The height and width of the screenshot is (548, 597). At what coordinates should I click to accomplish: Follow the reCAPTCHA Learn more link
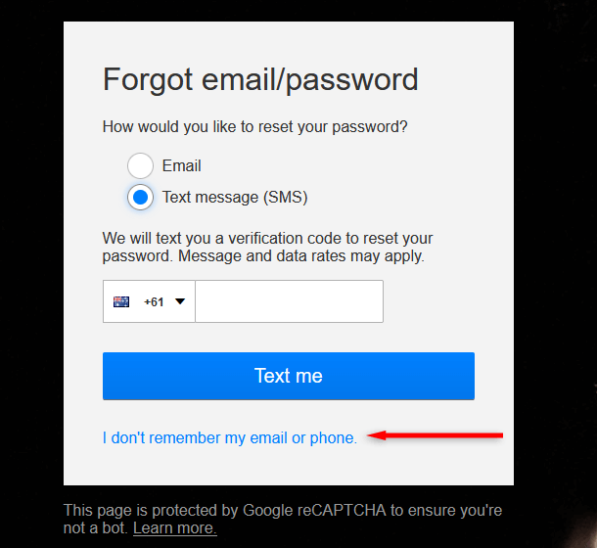[x=175, y=529]
